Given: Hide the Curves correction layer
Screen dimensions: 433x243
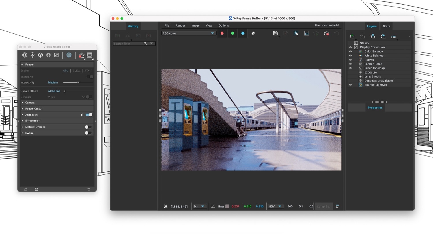Looking at the screenshot, I should point(350,60).
